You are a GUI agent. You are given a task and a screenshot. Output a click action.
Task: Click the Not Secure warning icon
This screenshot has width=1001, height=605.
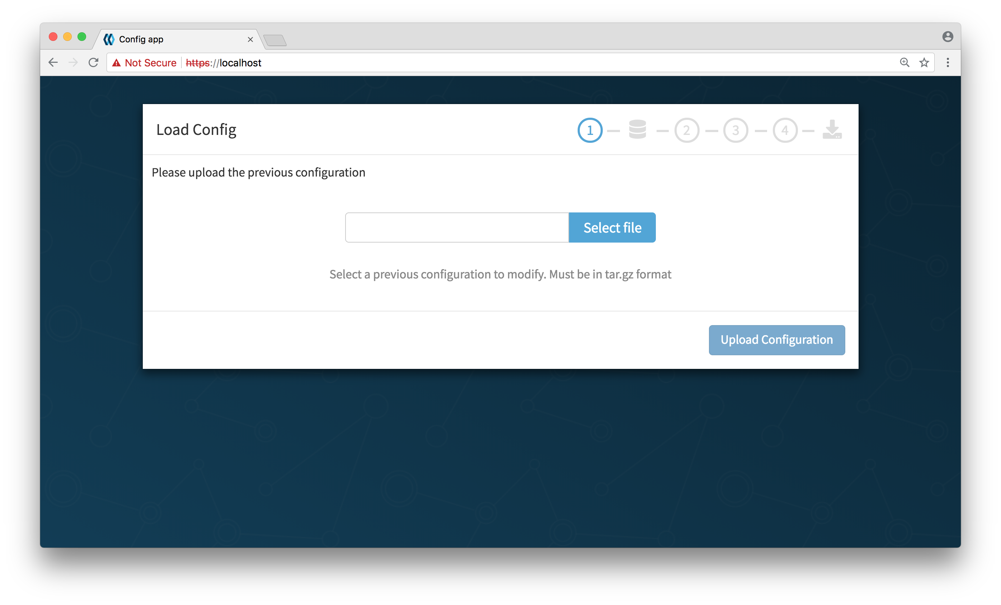[116, 63]
